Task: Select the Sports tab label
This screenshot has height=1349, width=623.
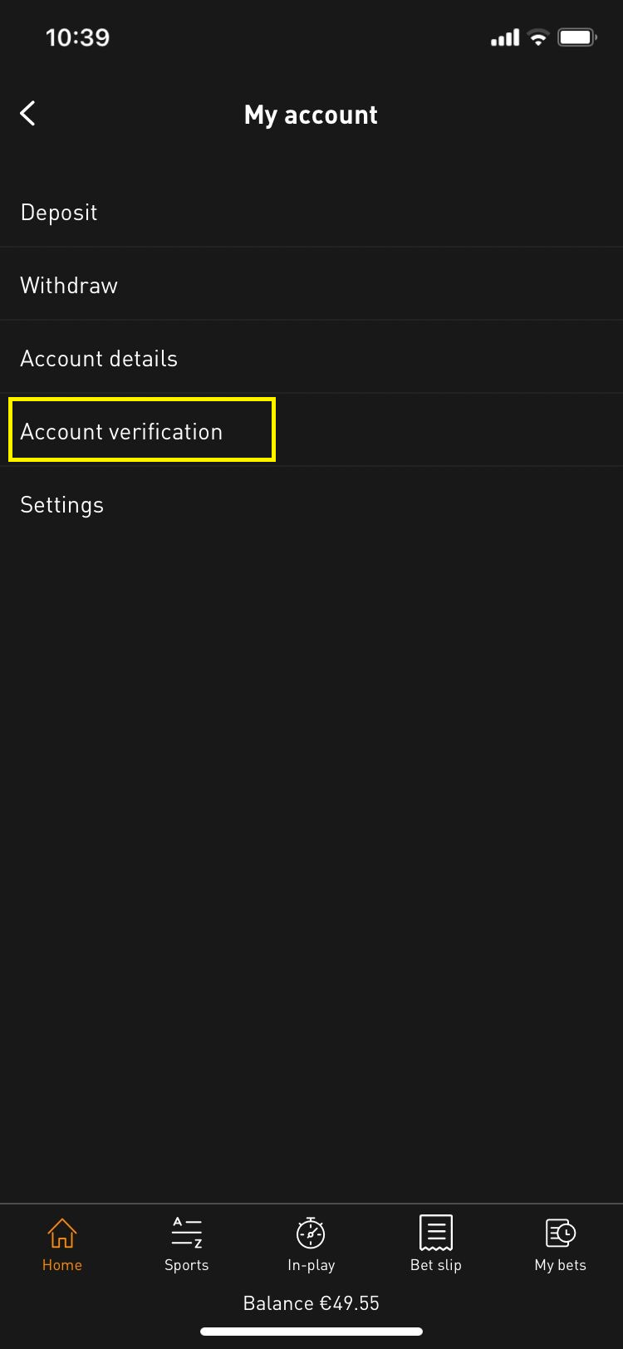Action: tap(187, 1265)
